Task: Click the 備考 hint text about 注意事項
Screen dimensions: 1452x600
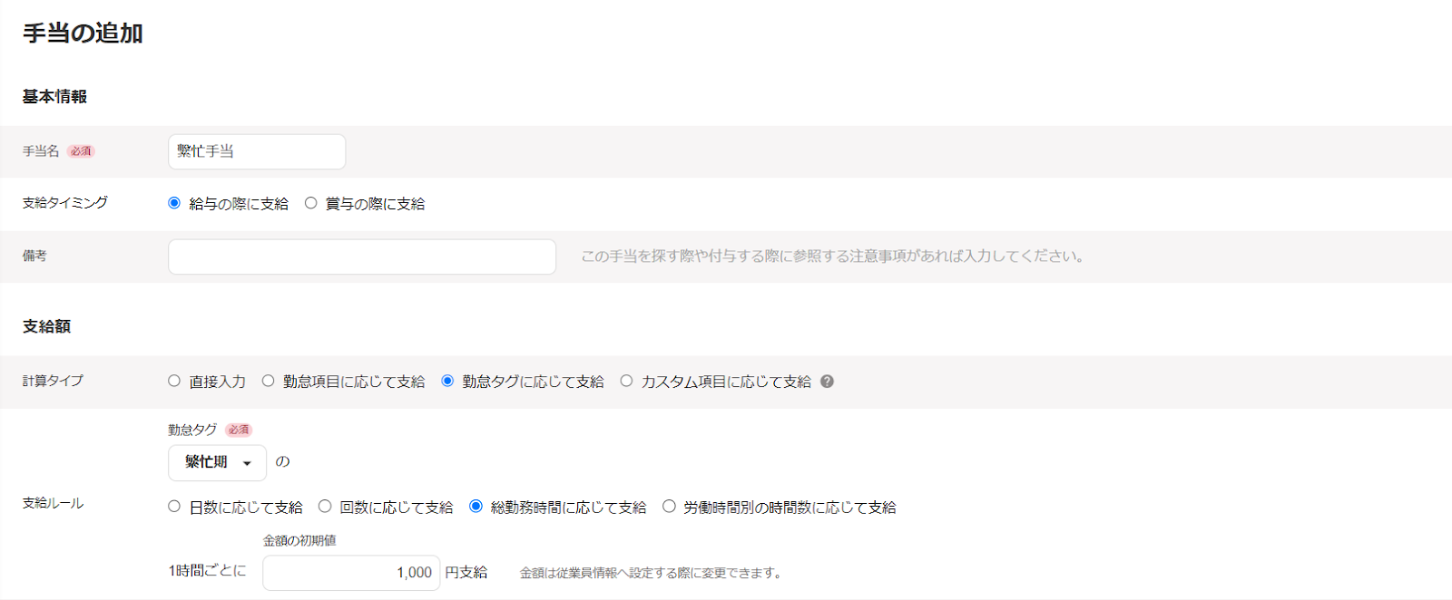Action: pos(833,256)
